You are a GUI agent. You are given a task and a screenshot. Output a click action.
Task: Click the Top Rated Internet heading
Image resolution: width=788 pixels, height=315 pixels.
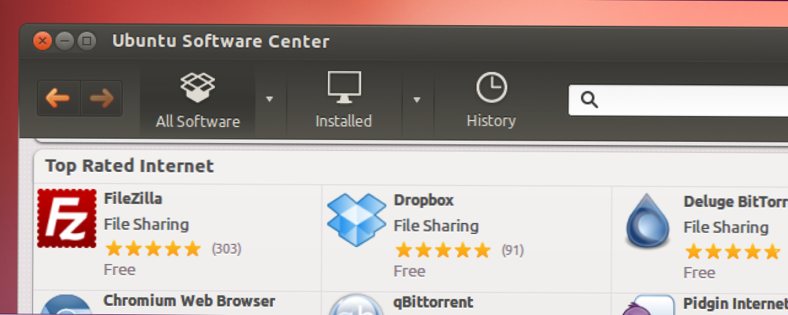[x=130, y=166]
